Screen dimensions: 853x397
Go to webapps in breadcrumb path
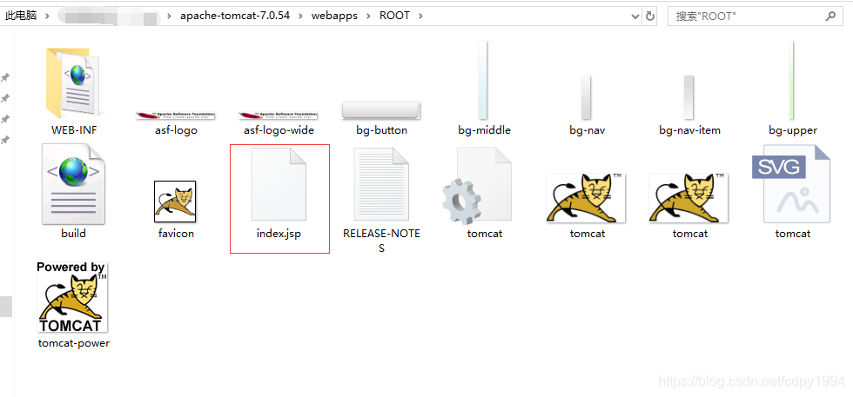[334, 16]
